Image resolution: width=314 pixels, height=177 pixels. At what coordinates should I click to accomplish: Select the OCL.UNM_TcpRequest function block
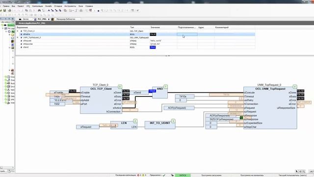pyautogui.click(x=270, y=108)
